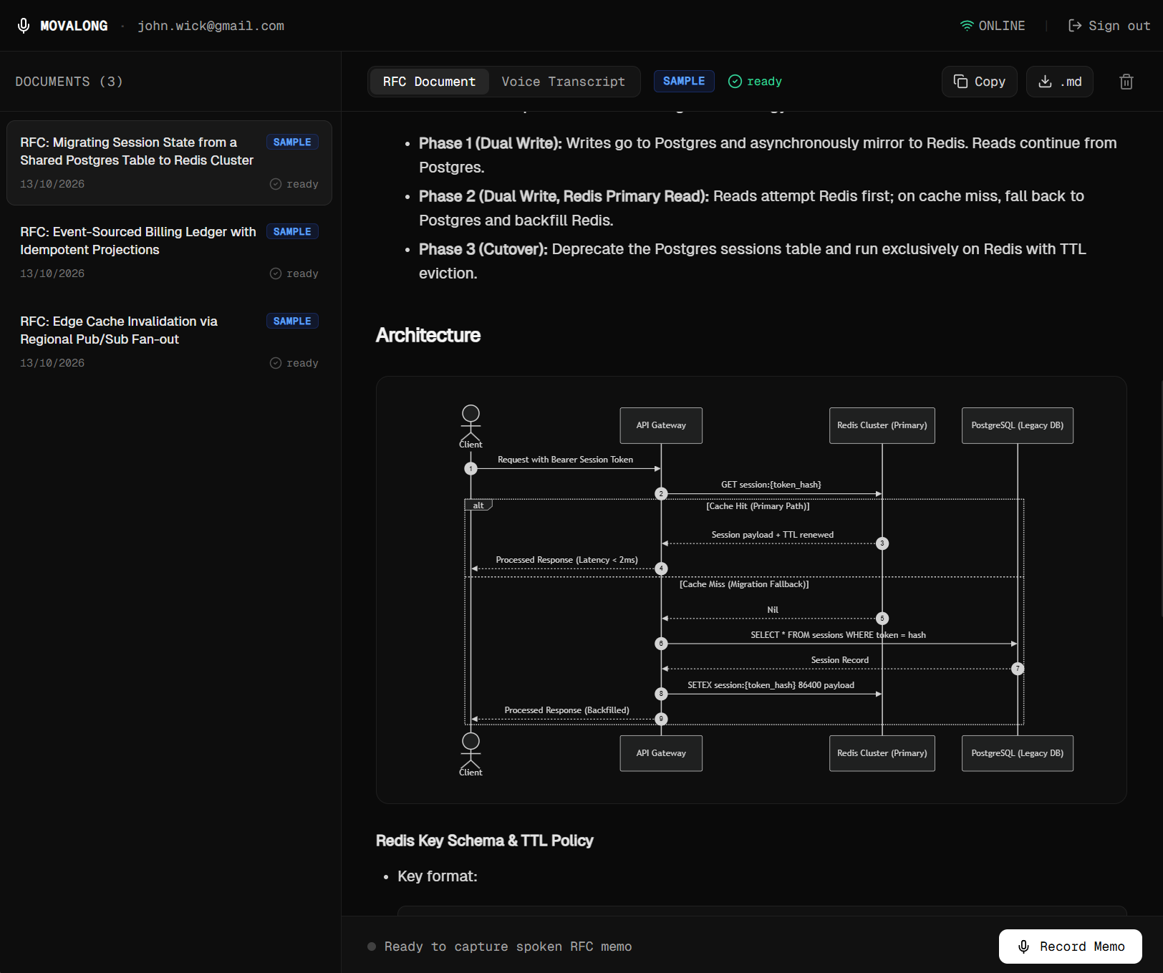Click the john.wick@gmail.com account email
The image size is (1163, 973).
(211, 26)
